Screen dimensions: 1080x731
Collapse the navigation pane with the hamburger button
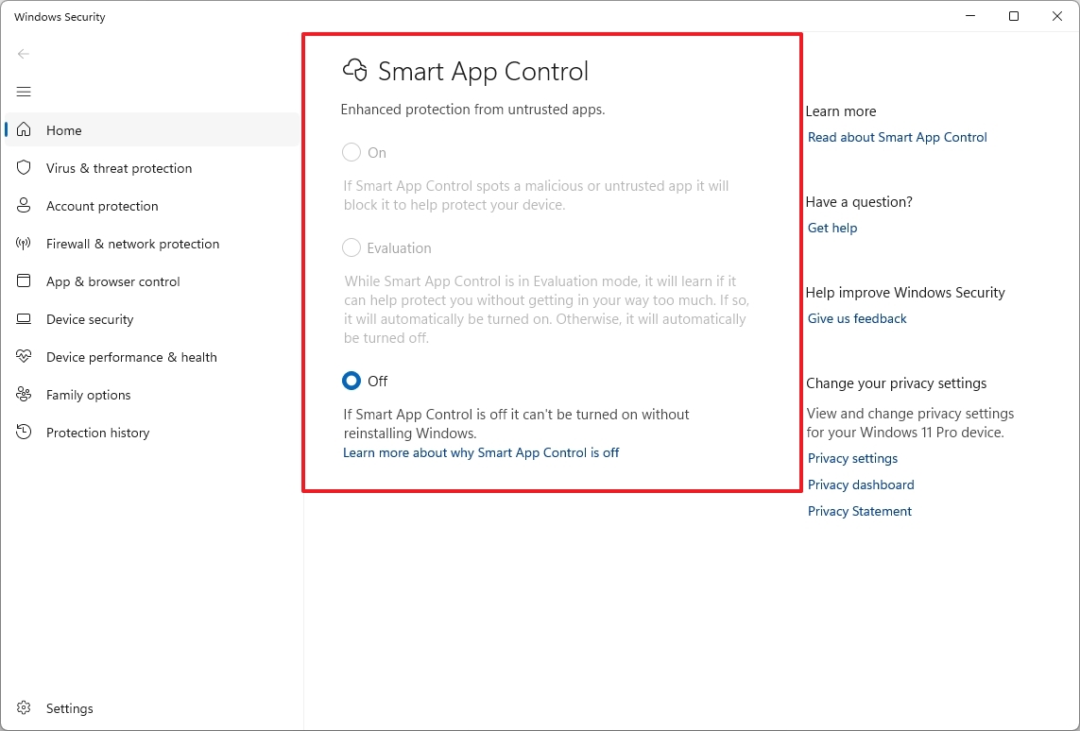pos(24,92)
